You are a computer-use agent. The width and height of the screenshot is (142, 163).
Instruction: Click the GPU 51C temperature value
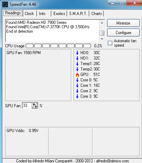pyautogui.click(x=97, y=75)
